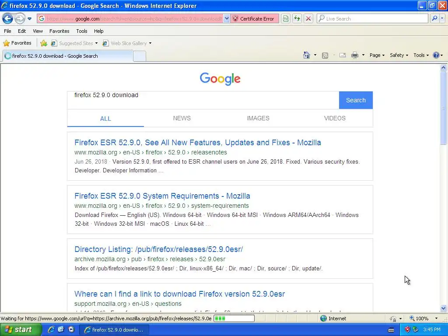Click the blue Search button
448x336 pixels.
(x=356, y=100)
